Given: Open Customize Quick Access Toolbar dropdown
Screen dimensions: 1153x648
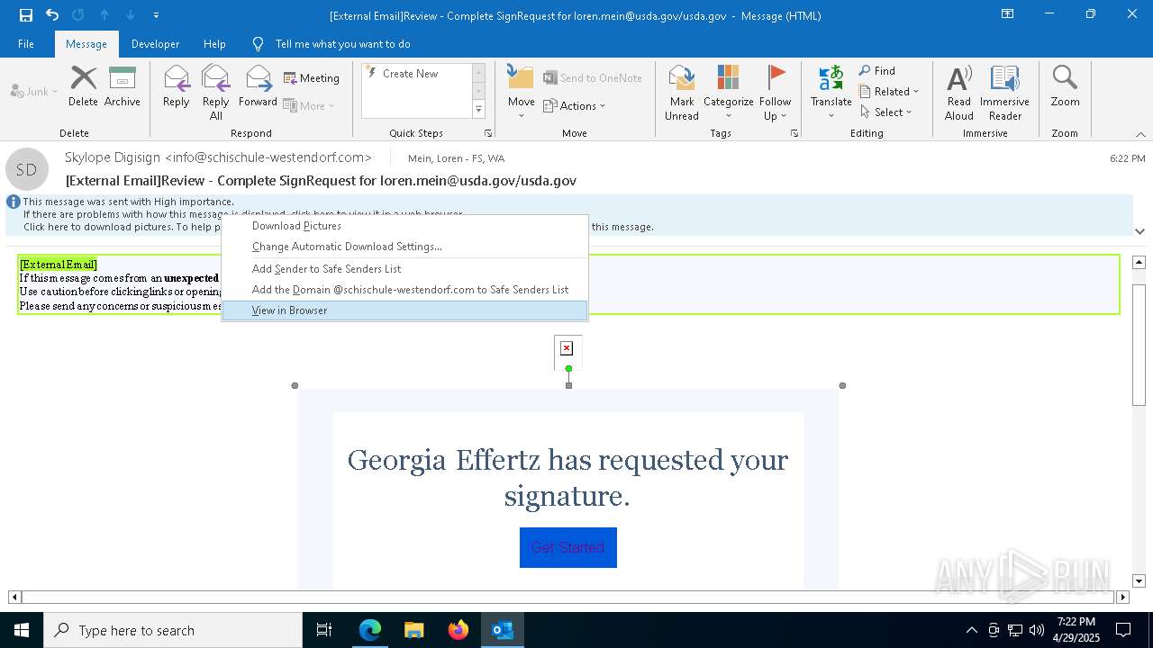Looking at the screenshot, I should click(157, 15).
